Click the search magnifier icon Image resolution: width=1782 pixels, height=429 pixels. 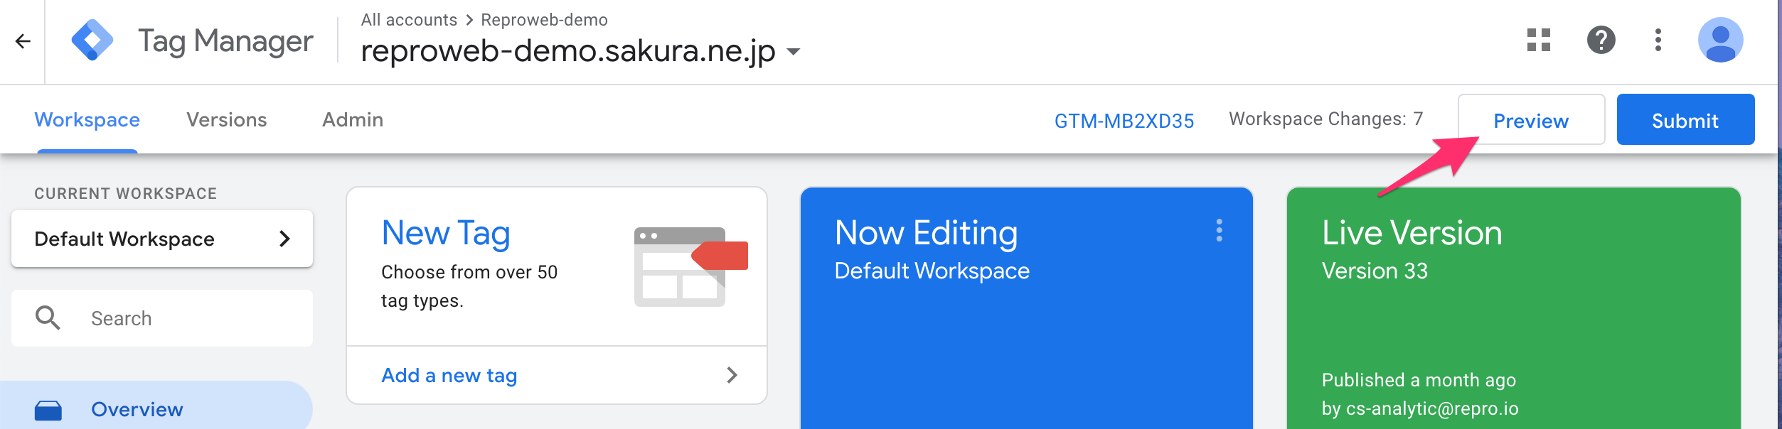pos(48,317)
